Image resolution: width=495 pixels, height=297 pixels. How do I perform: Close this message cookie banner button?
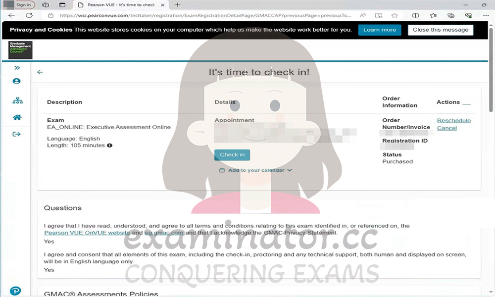[x=441, y=30]
